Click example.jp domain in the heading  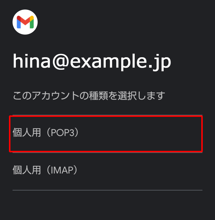(x=121, y=62)
